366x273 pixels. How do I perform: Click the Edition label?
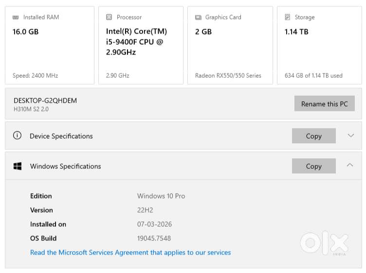[41, 196]
